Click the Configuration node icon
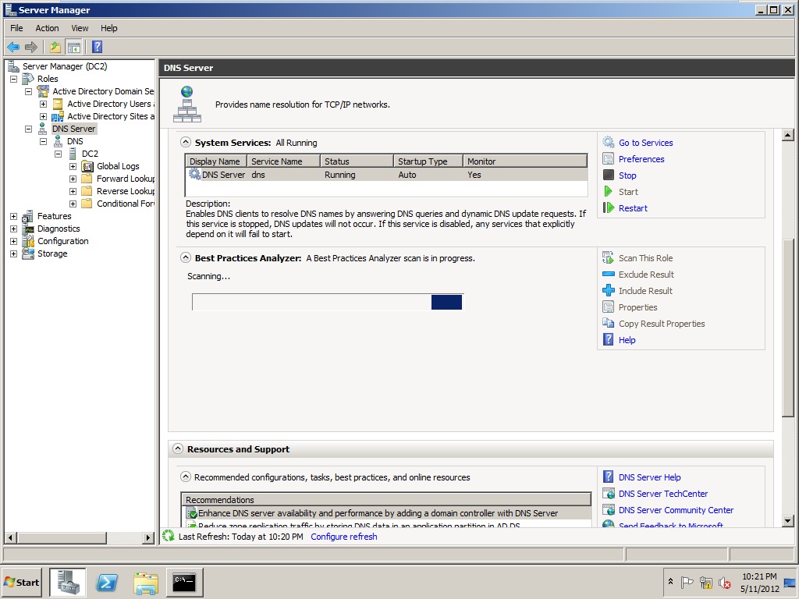 click(28, 241)
